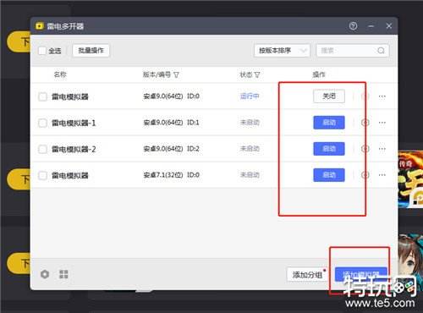Click the magnifier icon in the search box
The width and height of the screenshot is (423, 313).
pyautogui.click(x=381, y=51)
